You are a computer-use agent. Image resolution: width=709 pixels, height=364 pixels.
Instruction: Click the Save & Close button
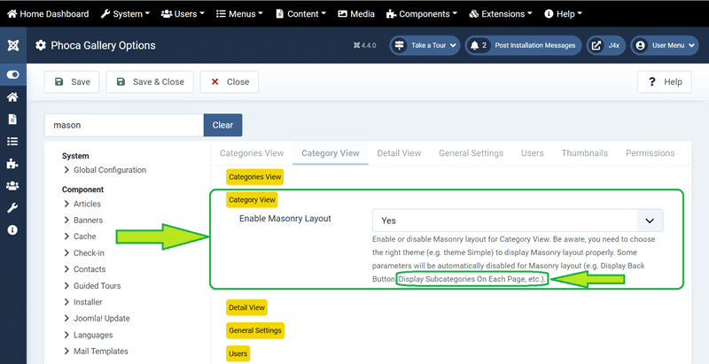pyautogui.click(x=149, y=81)
